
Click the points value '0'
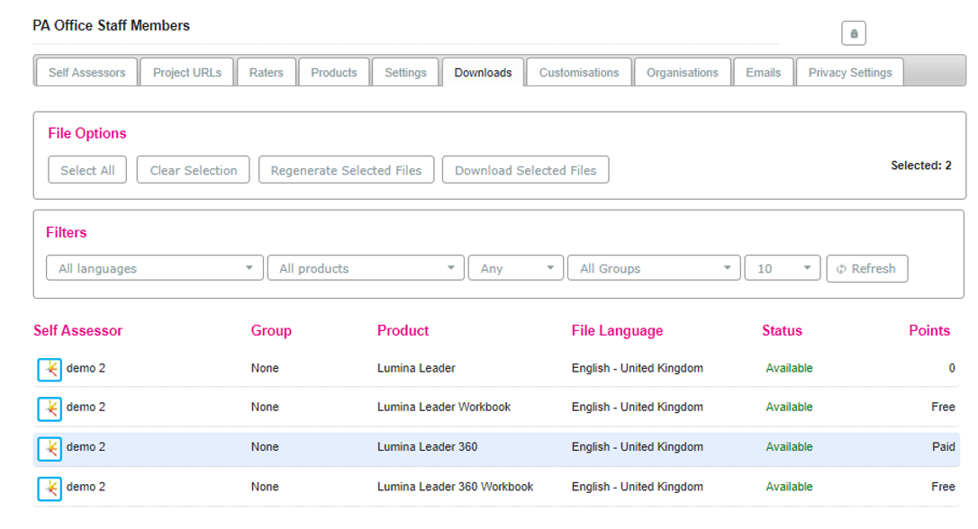click(952, 368)
